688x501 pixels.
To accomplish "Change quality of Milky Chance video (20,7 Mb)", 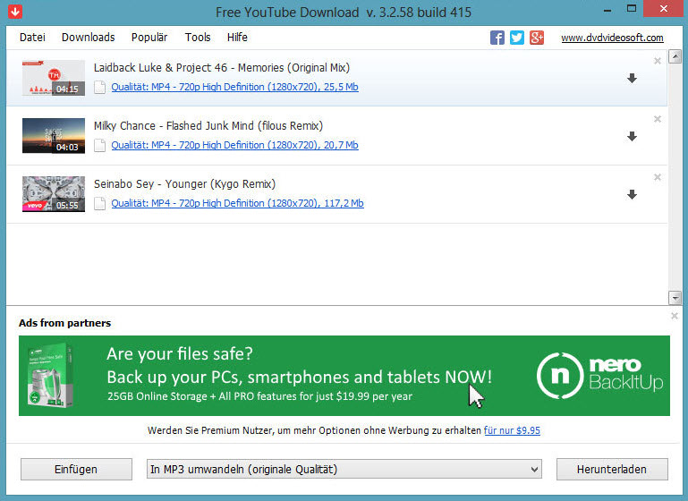I will coord(234,145).
